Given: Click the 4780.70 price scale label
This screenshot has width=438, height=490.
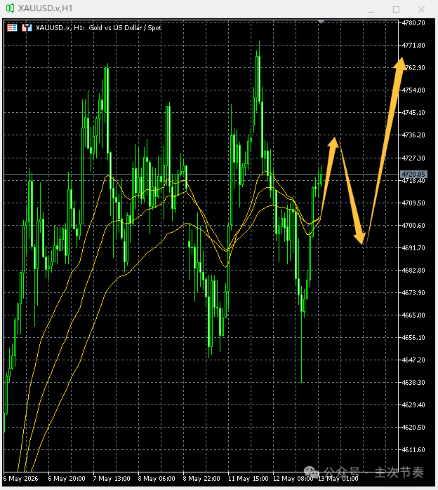Looking at the screenshot, I should 413,23.
